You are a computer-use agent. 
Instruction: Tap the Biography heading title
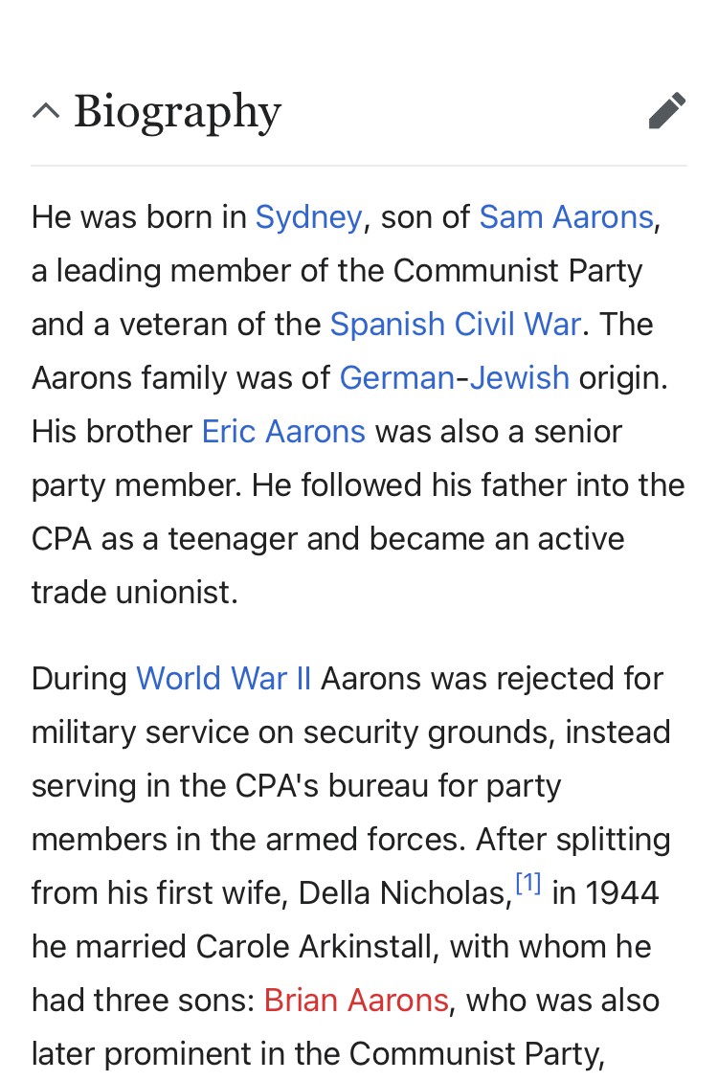177,111
